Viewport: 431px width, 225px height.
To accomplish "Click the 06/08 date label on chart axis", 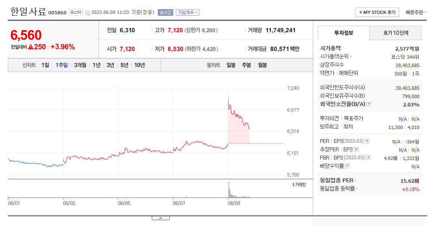I will click(x=234, y=203).
